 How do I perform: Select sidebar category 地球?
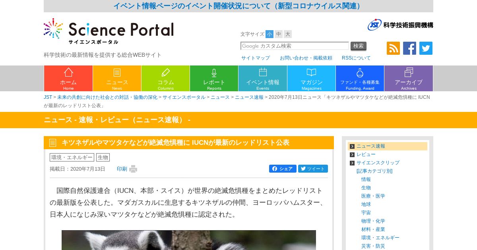pyautogui.click(x=366, y=204)
